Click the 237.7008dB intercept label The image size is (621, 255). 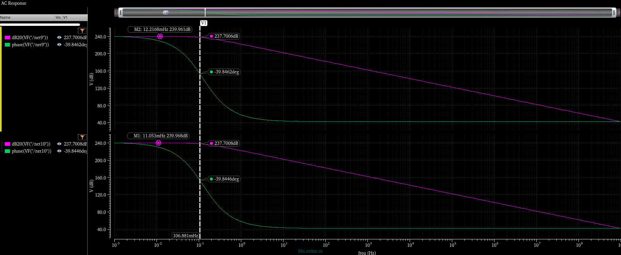tap(224, 143)
